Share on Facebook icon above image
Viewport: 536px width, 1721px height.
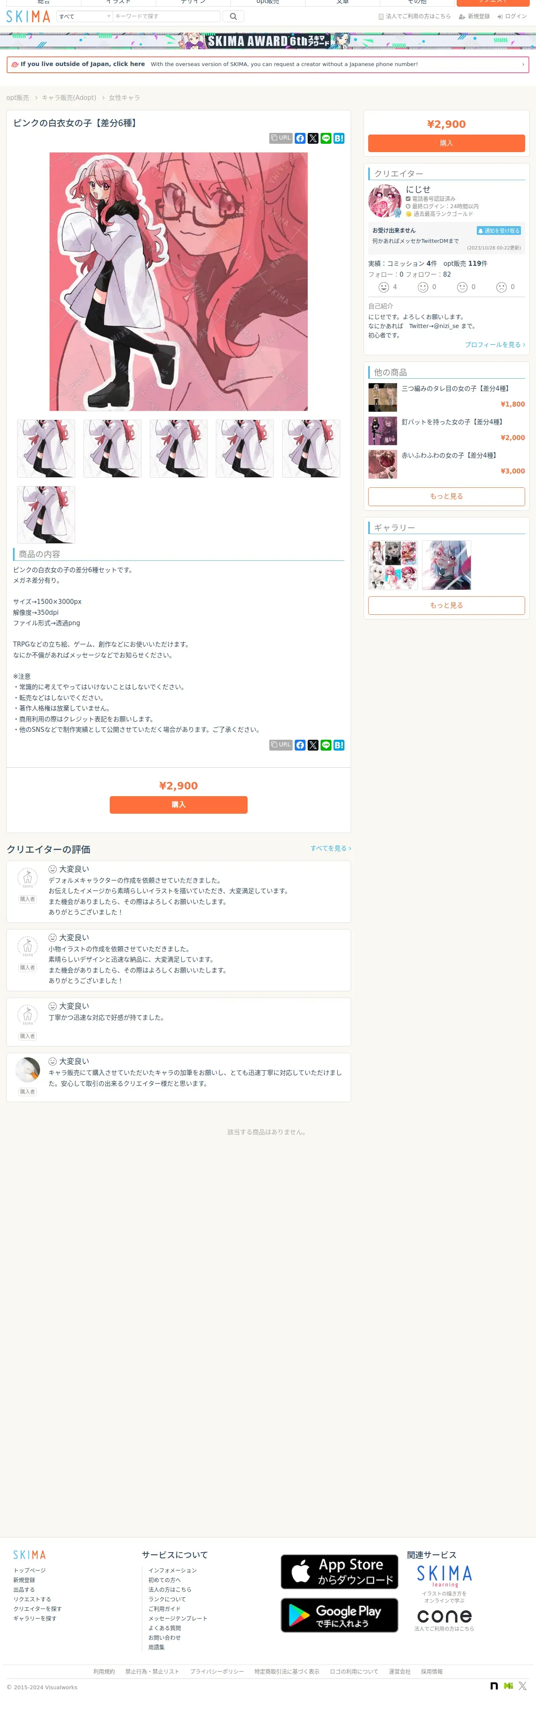(301, 138)
